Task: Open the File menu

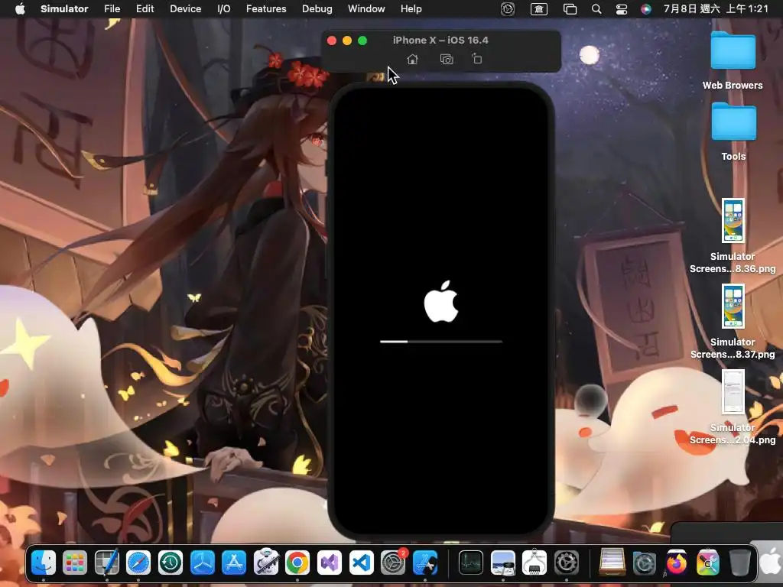Action: click(112, 8)
